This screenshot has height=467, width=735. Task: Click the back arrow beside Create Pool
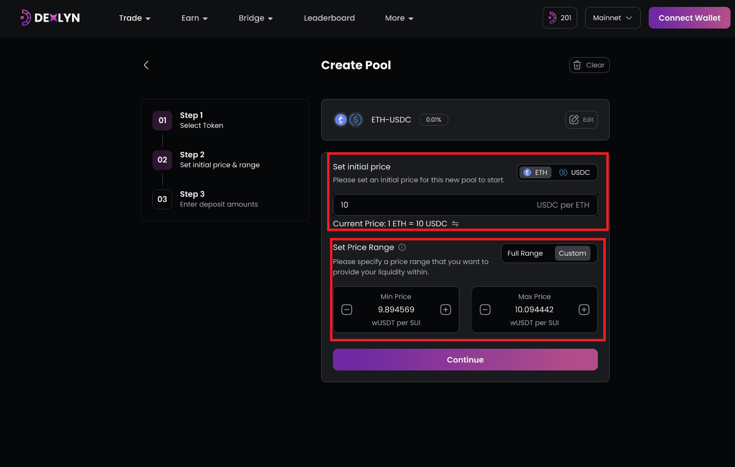(146, 65)
